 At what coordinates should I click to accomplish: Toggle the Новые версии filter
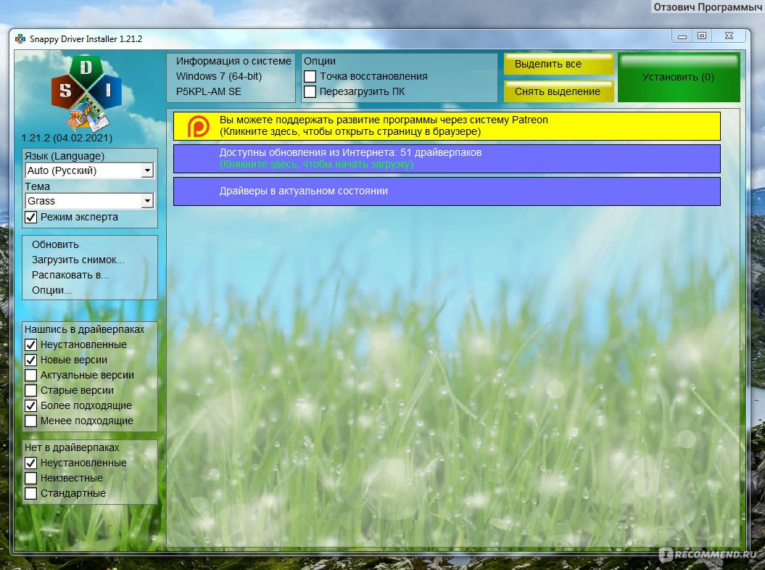[x=30, y=360]
